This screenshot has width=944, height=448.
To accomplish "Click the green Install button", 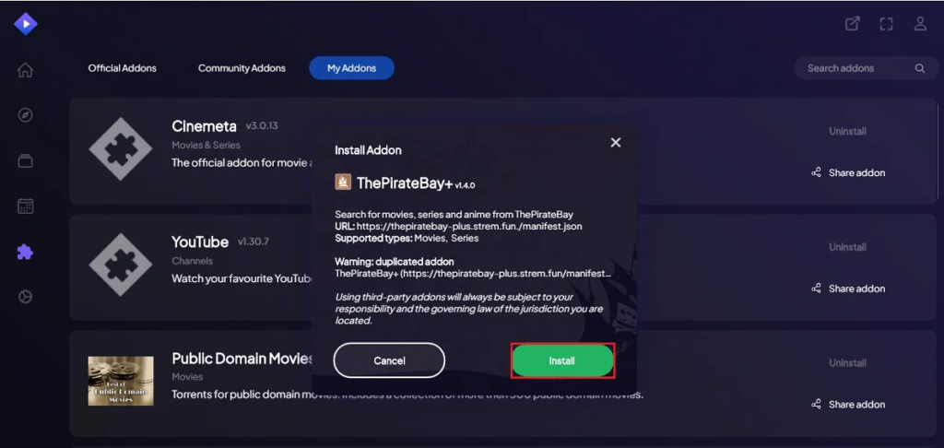I will (x=562, y=360).
